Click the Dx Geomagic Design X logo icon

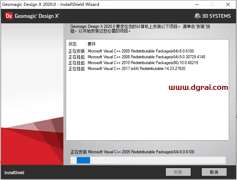(9, 16)
